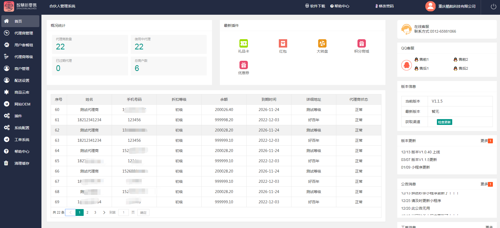The width and height of the screenshot is (500, 228).
Task: Click the 商户管理 sidebar icon
Action: (7, 68)
